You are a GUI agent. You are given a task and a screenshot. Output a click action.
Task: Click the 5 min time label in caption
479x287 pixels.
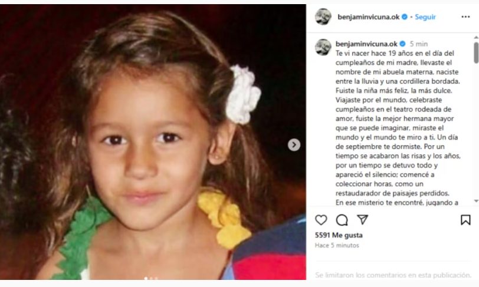click(419, 44)
